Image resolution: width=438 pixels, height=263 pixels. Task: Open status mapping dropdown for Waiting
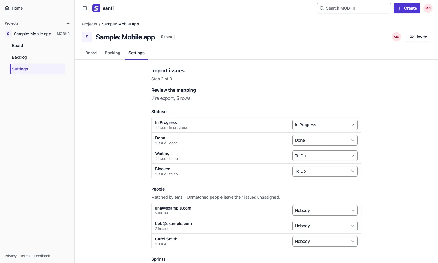(x=325, y=156)
